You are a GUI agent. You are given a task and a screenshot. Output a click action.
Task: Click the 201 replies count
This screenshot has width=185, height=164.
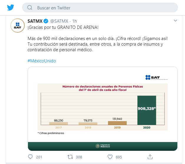(39, 157)
